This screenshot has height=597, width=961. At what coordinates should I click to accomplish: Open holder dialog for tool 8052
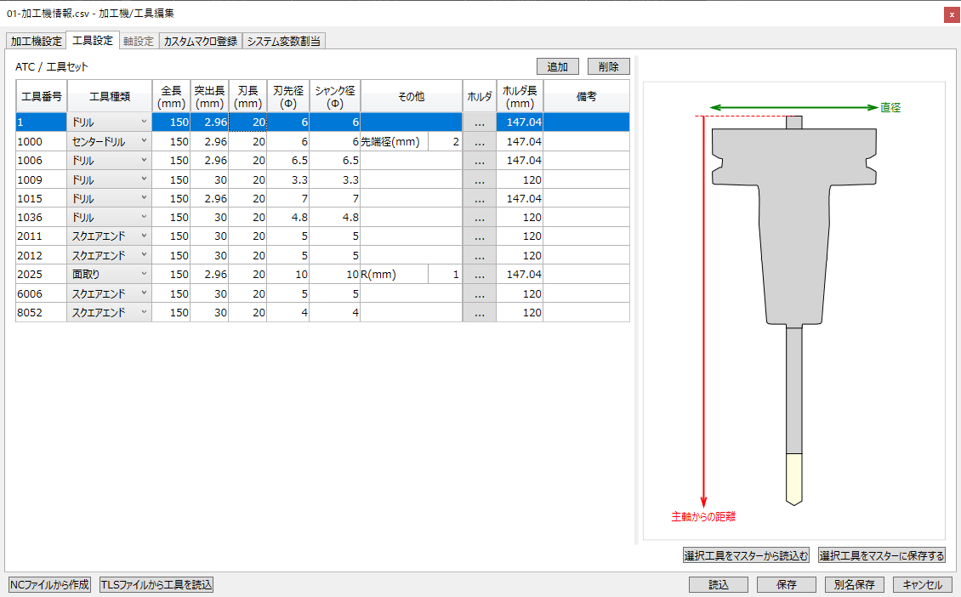click(479, 313)
